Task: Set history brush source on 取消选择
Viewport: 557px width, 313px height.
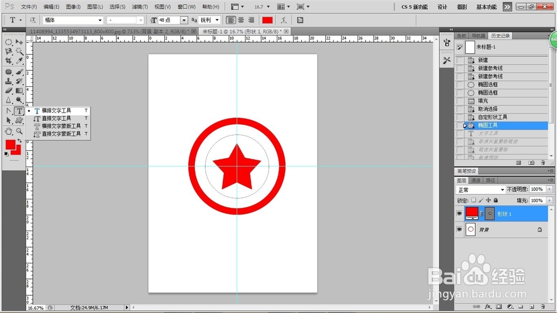Action: pyautogui.click(x=460, y=109)
